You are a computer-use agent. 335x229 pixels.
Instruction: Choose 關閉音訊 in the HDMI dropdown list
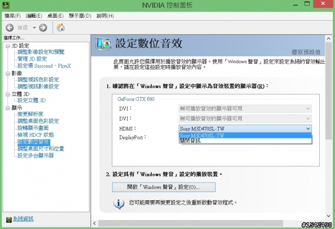245,141
